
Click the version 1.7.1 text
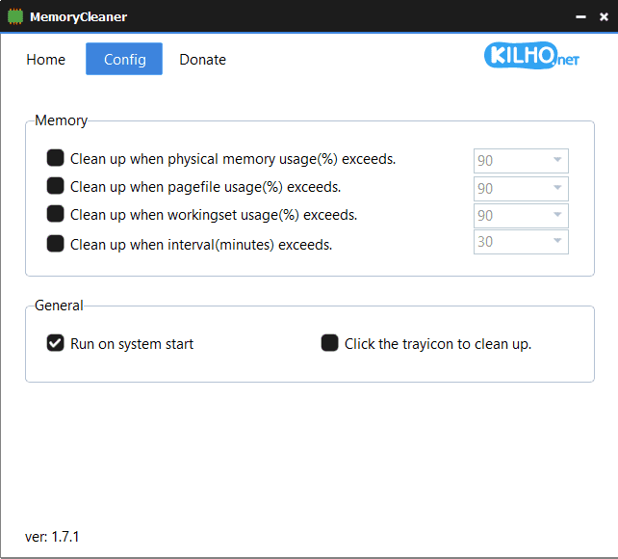tap(52, 536)
